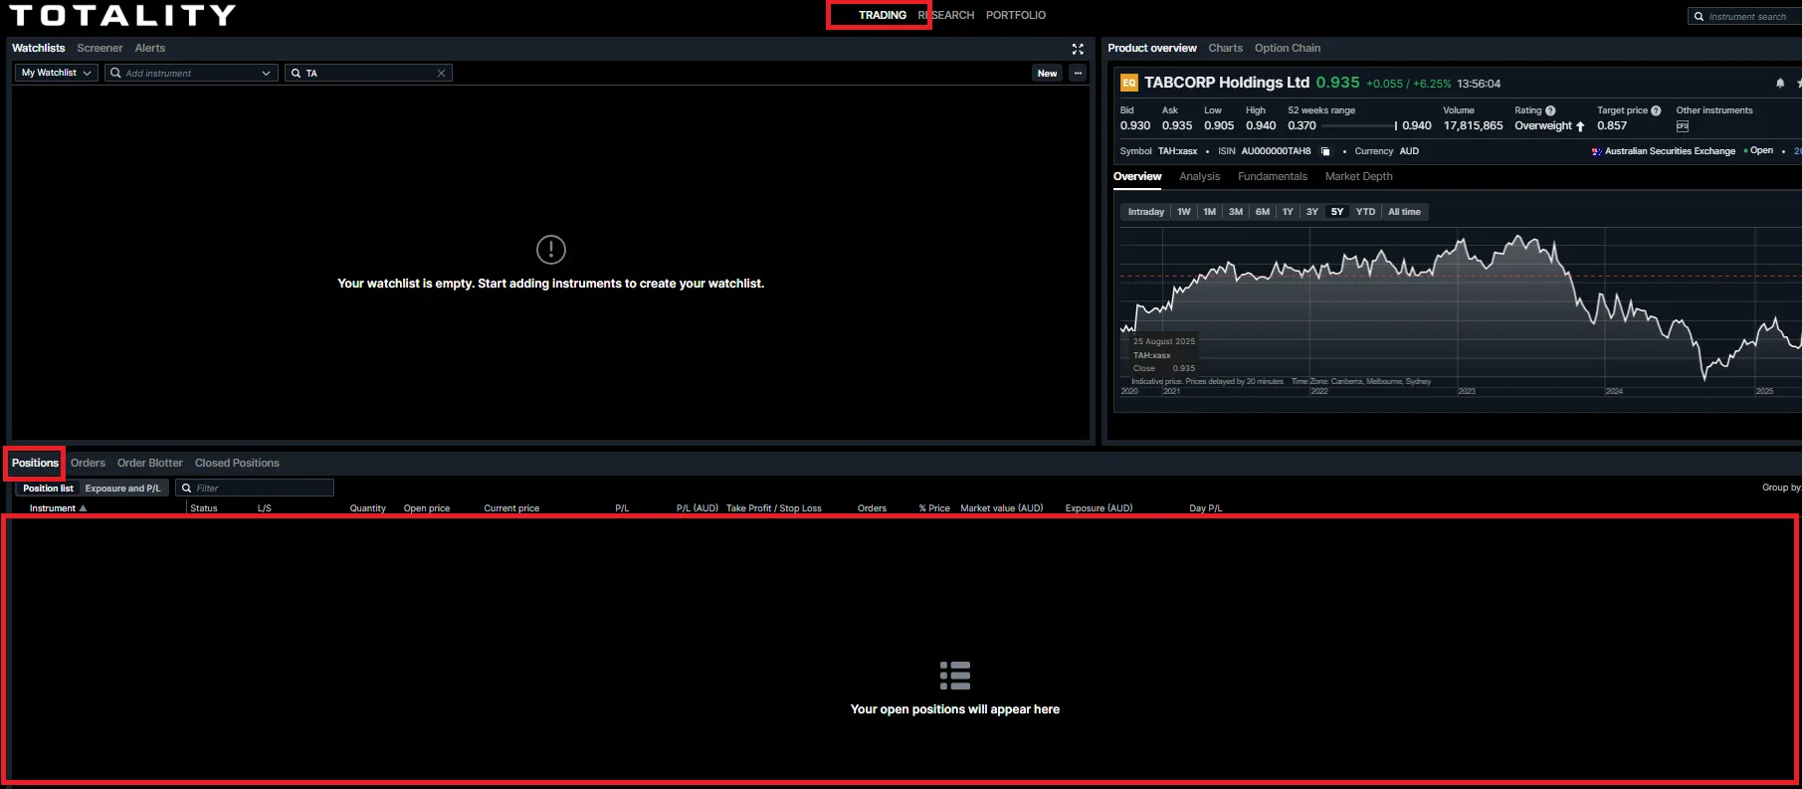This screenshot has width=1802, height=789.
Task: Click the Take Profit / Stop Loss column header
Action: (x=774, y=507)
